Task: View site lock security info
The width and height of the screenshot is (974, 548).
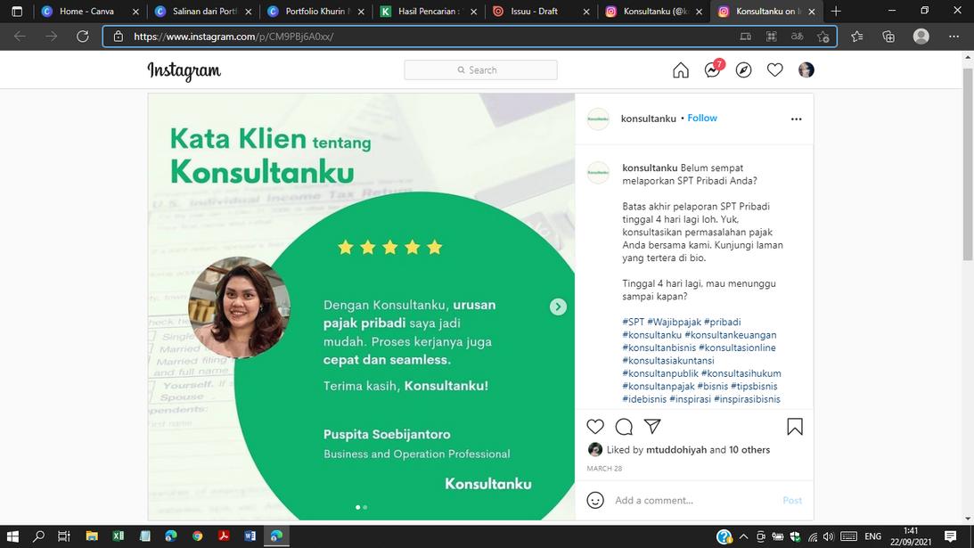Action: (118, 37)
